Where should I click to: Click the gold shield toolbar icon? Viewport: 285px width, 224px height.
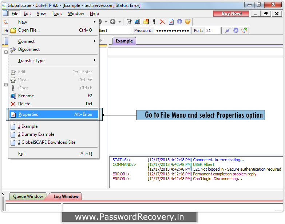pyautogui.click(x=187, y=22)
